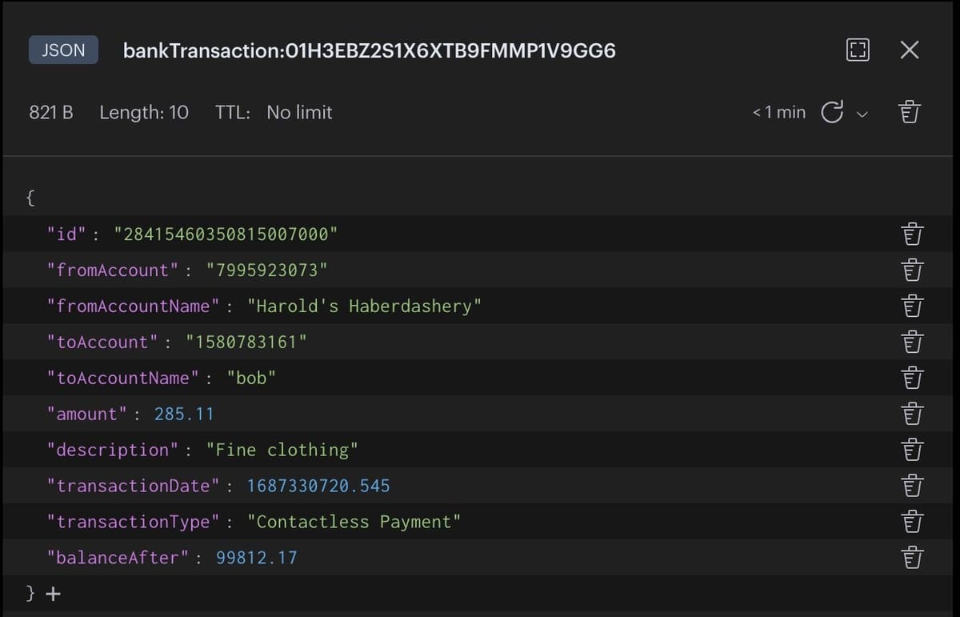
Task: Remove the "id" field
Action: (x=912, y=234)
